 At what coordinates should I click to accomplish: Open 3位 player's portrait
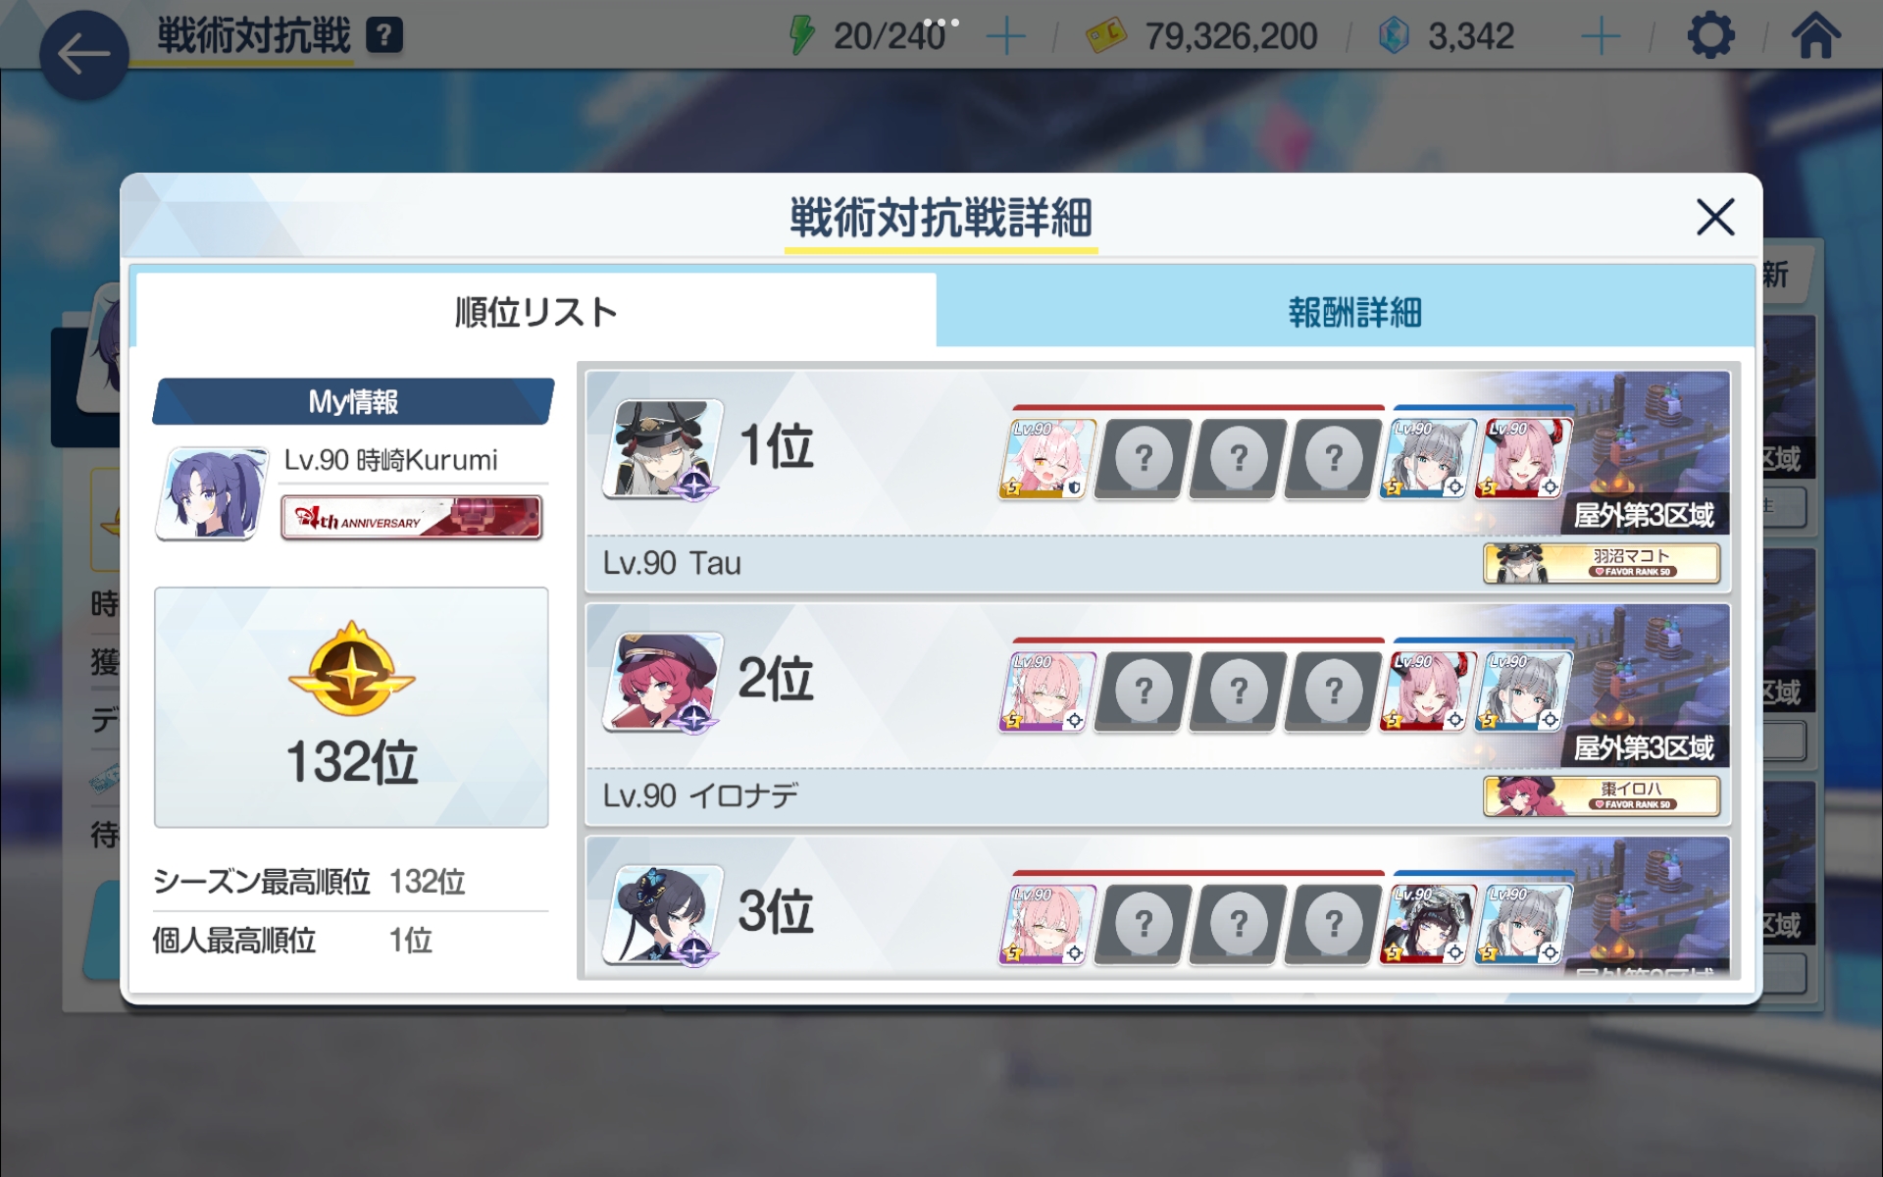664,914
